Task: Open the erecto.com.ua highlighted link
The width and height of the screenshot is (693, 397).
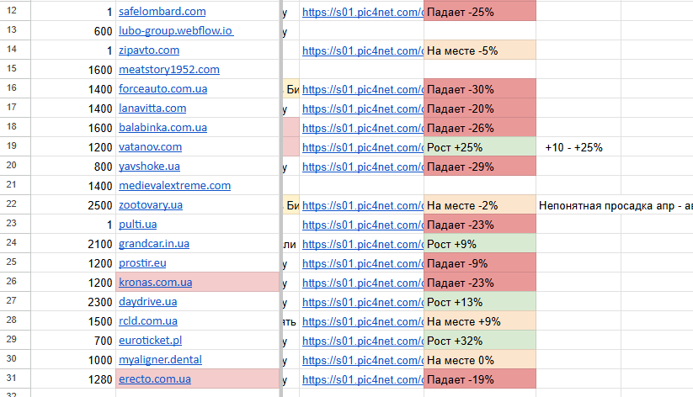Action: [x=155, y=378]
